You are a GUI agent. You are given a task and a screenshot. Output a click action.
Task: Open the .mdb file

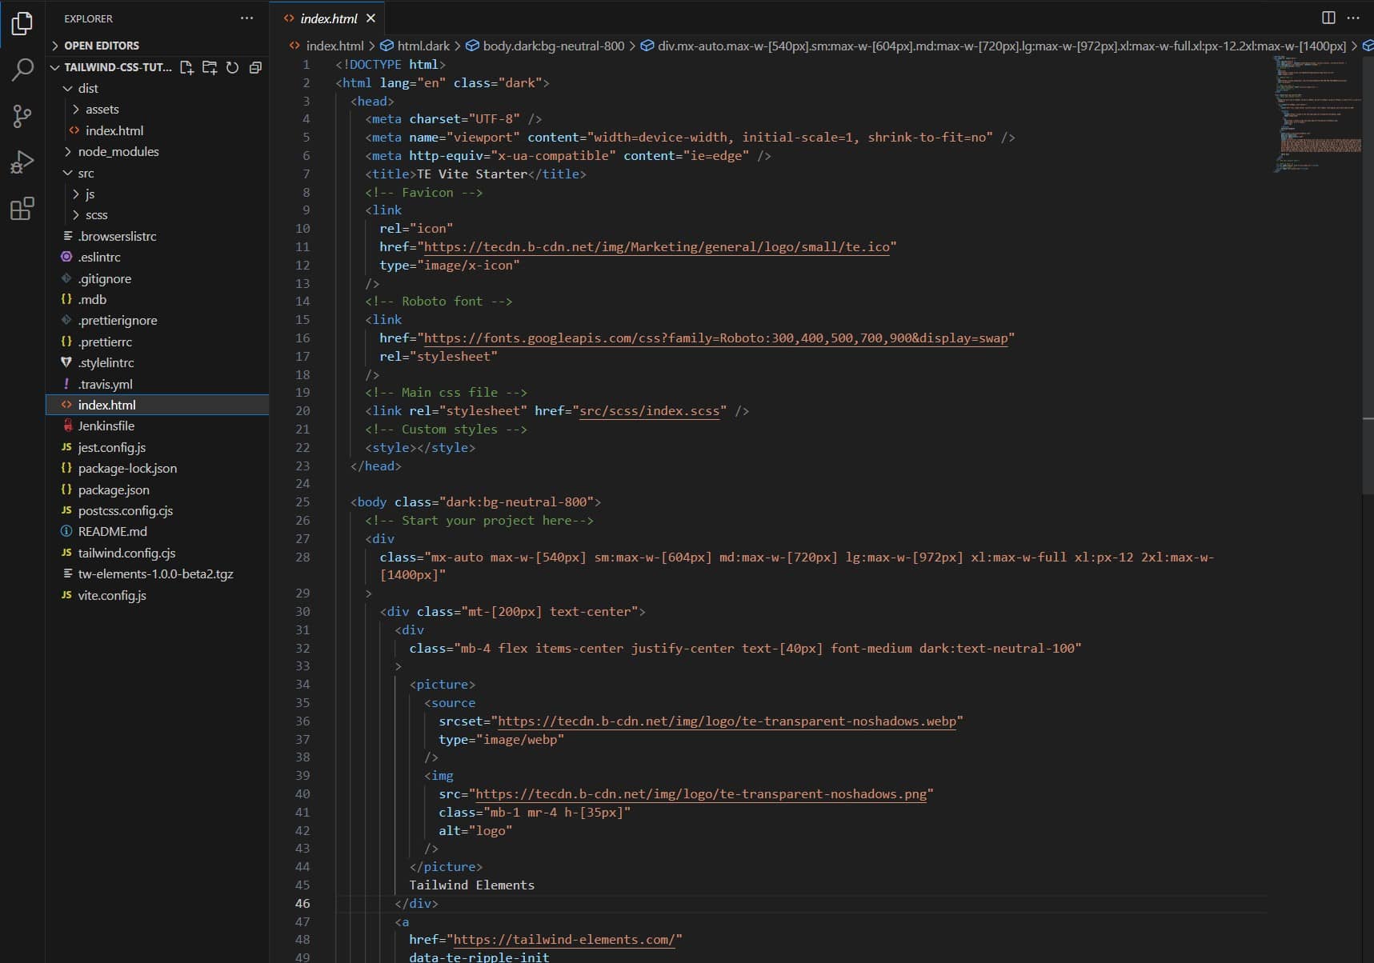tap(157, 300)
